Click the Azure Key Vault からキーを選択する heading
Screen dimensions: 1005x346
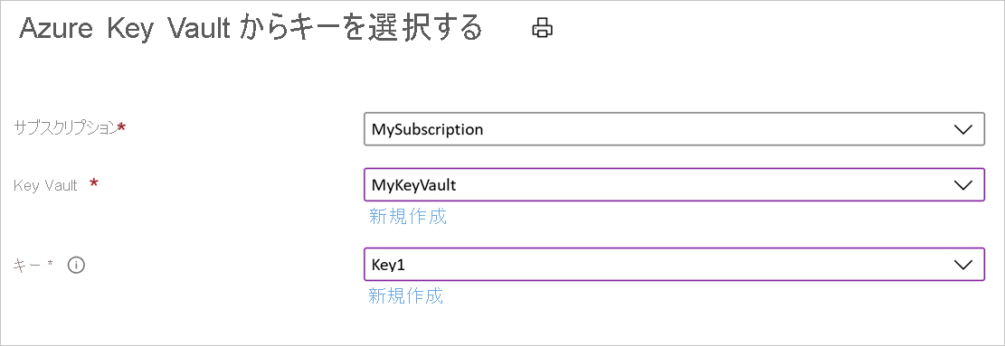click(251, 29)
